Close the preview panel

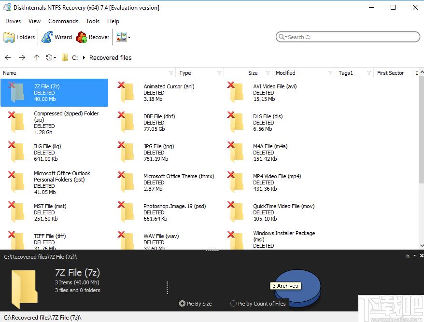[x=421, y=255]
